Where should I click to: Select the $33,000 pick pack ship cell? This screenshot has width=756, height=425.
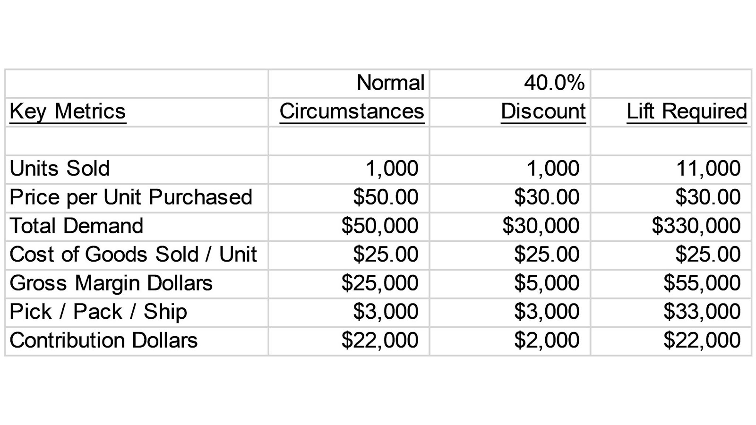coord(702,312)
